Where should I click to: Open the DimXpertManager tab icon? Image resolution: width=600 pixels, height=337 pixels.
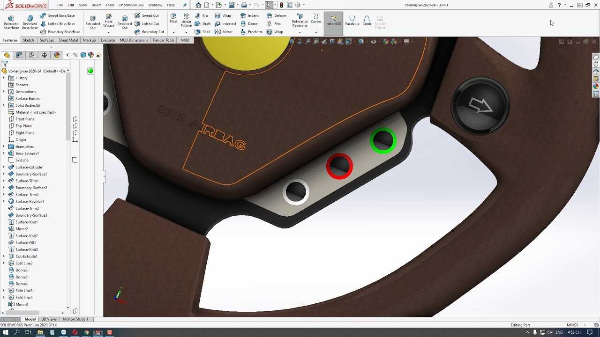45,55
